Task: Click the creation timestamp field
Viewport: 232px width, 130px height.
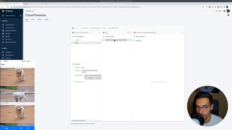Action: click(x=90, y=71)
